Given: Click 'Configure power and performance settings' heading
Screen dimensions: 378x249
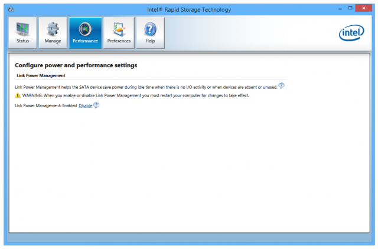Looking at the screenshot, I should click(x=76, y=65).
